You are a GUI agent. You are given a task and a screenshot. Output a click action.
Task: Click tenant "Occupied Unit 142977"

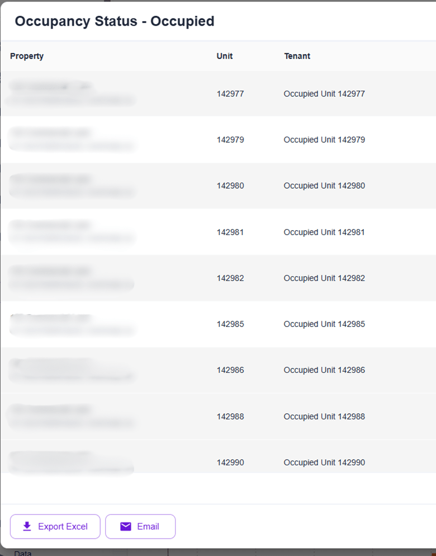click(324, 94)
